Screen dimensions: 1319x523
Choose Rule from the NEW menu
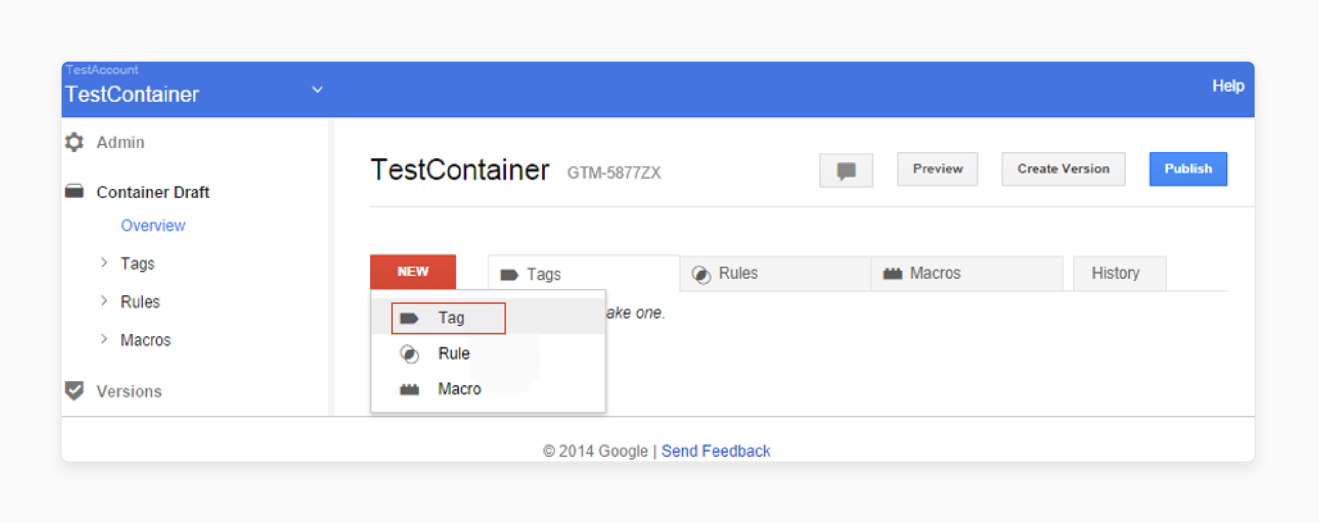(x=488, y=353)
